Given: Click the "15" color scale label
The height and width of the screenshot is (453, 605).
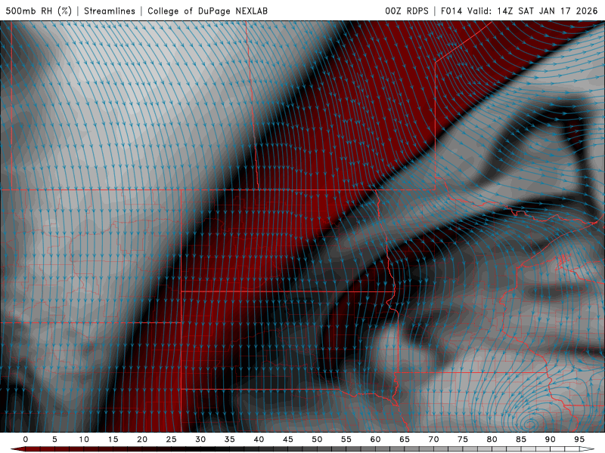Looking at the screenshot, I should point(113,439).
